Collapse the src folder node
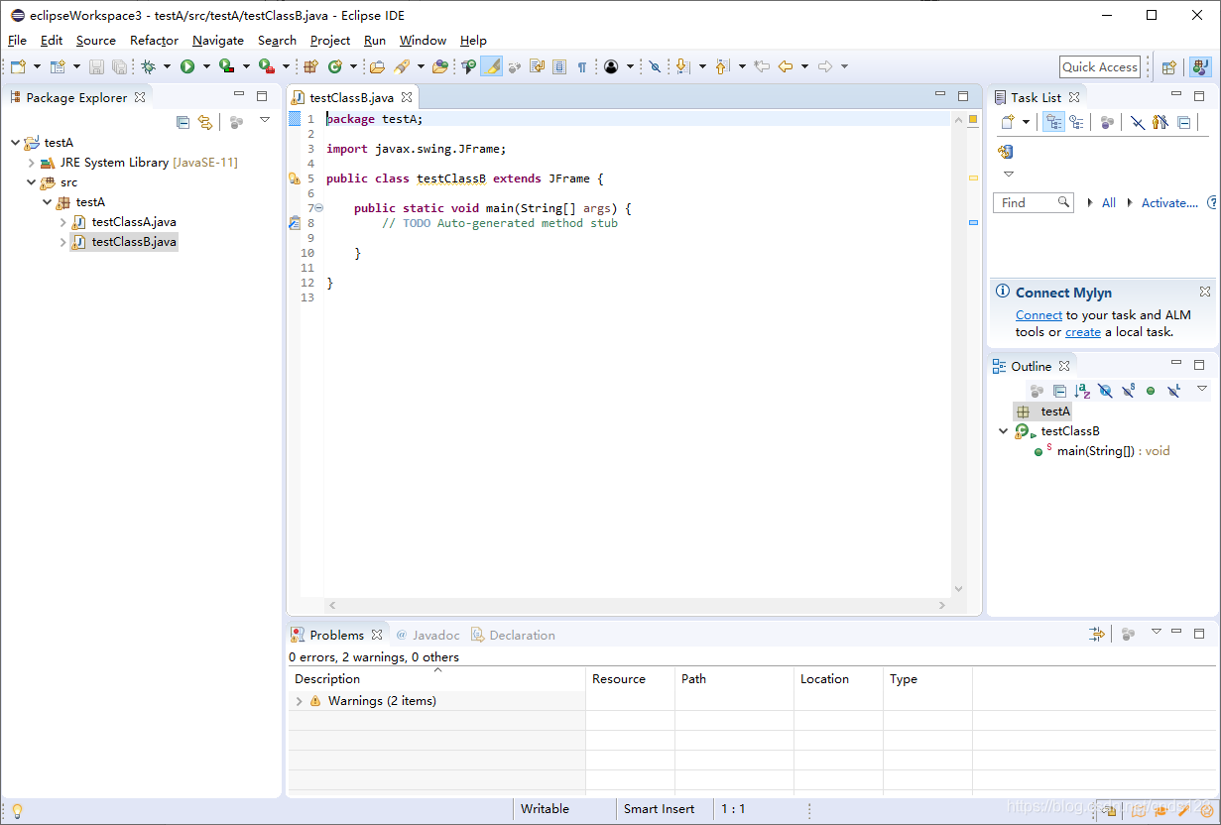1221x825 pixels. click(x=32, y=182)
